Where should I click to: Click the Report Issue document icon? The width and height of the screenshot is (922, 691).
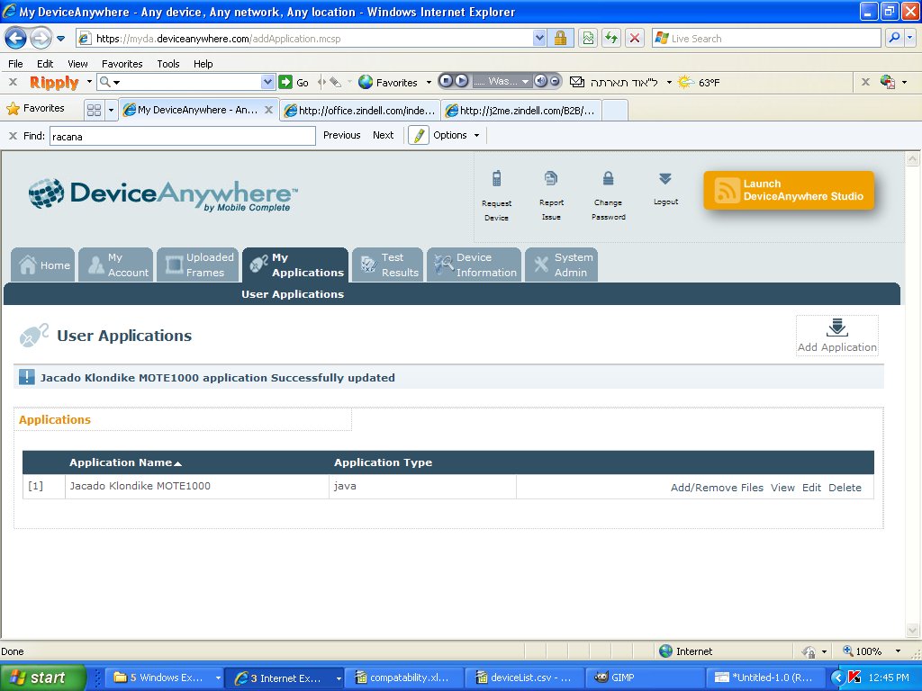(x=551, y=178)
